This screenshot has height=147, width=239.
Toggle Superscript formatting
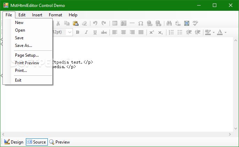click(x=152, y=32)
